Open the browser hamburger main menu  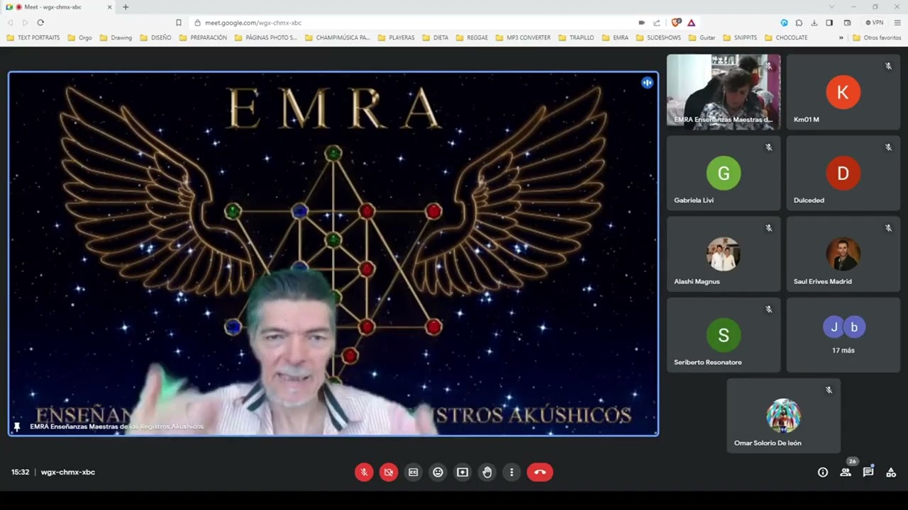[897, 23]
